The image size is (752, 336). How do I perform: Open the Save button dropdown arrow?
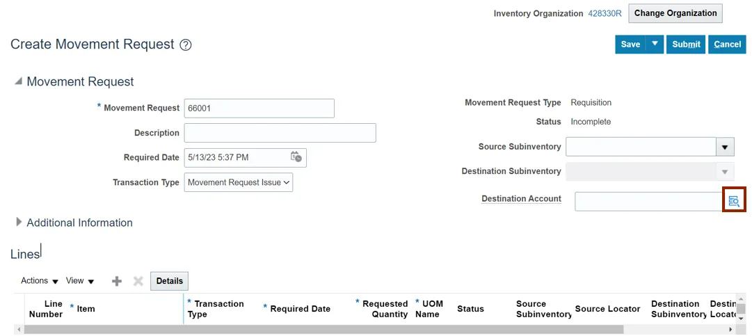click(x=655, y=45)
